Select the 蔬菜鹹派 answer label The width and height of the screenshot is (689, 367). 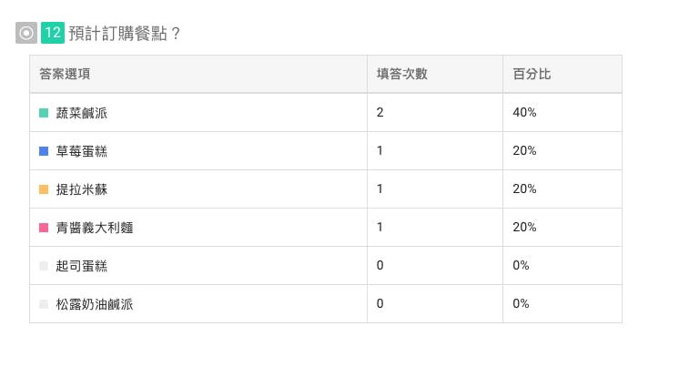[x=82, y=113]
